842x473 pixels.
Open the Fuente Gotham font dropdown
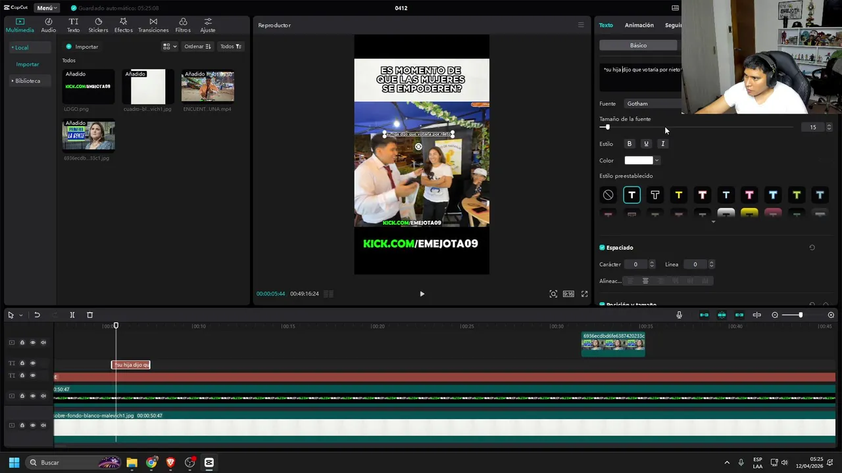[x=653, y=104]
